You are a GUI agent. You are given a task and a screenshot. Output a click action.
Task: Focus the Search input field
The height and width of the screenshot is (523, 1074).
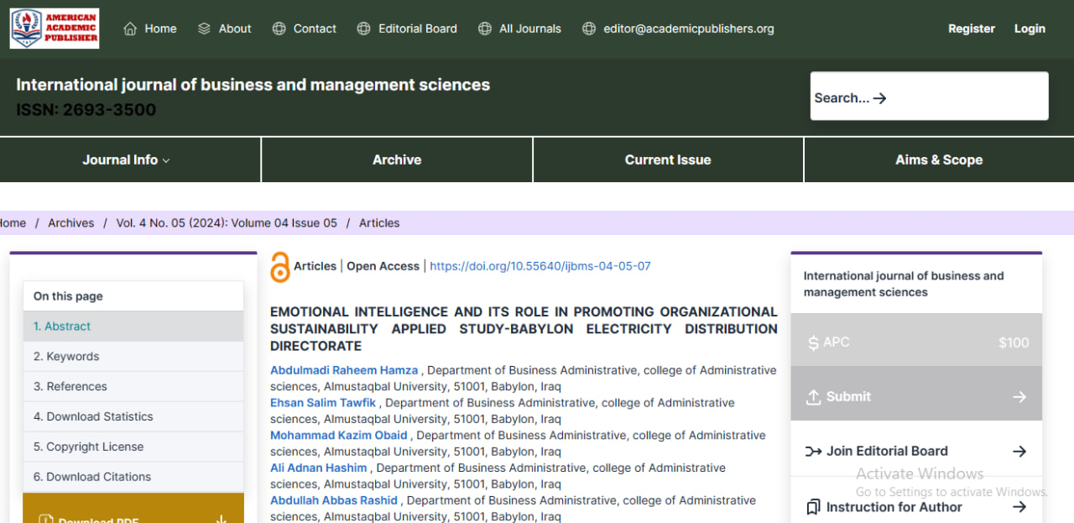coord(929,96)
